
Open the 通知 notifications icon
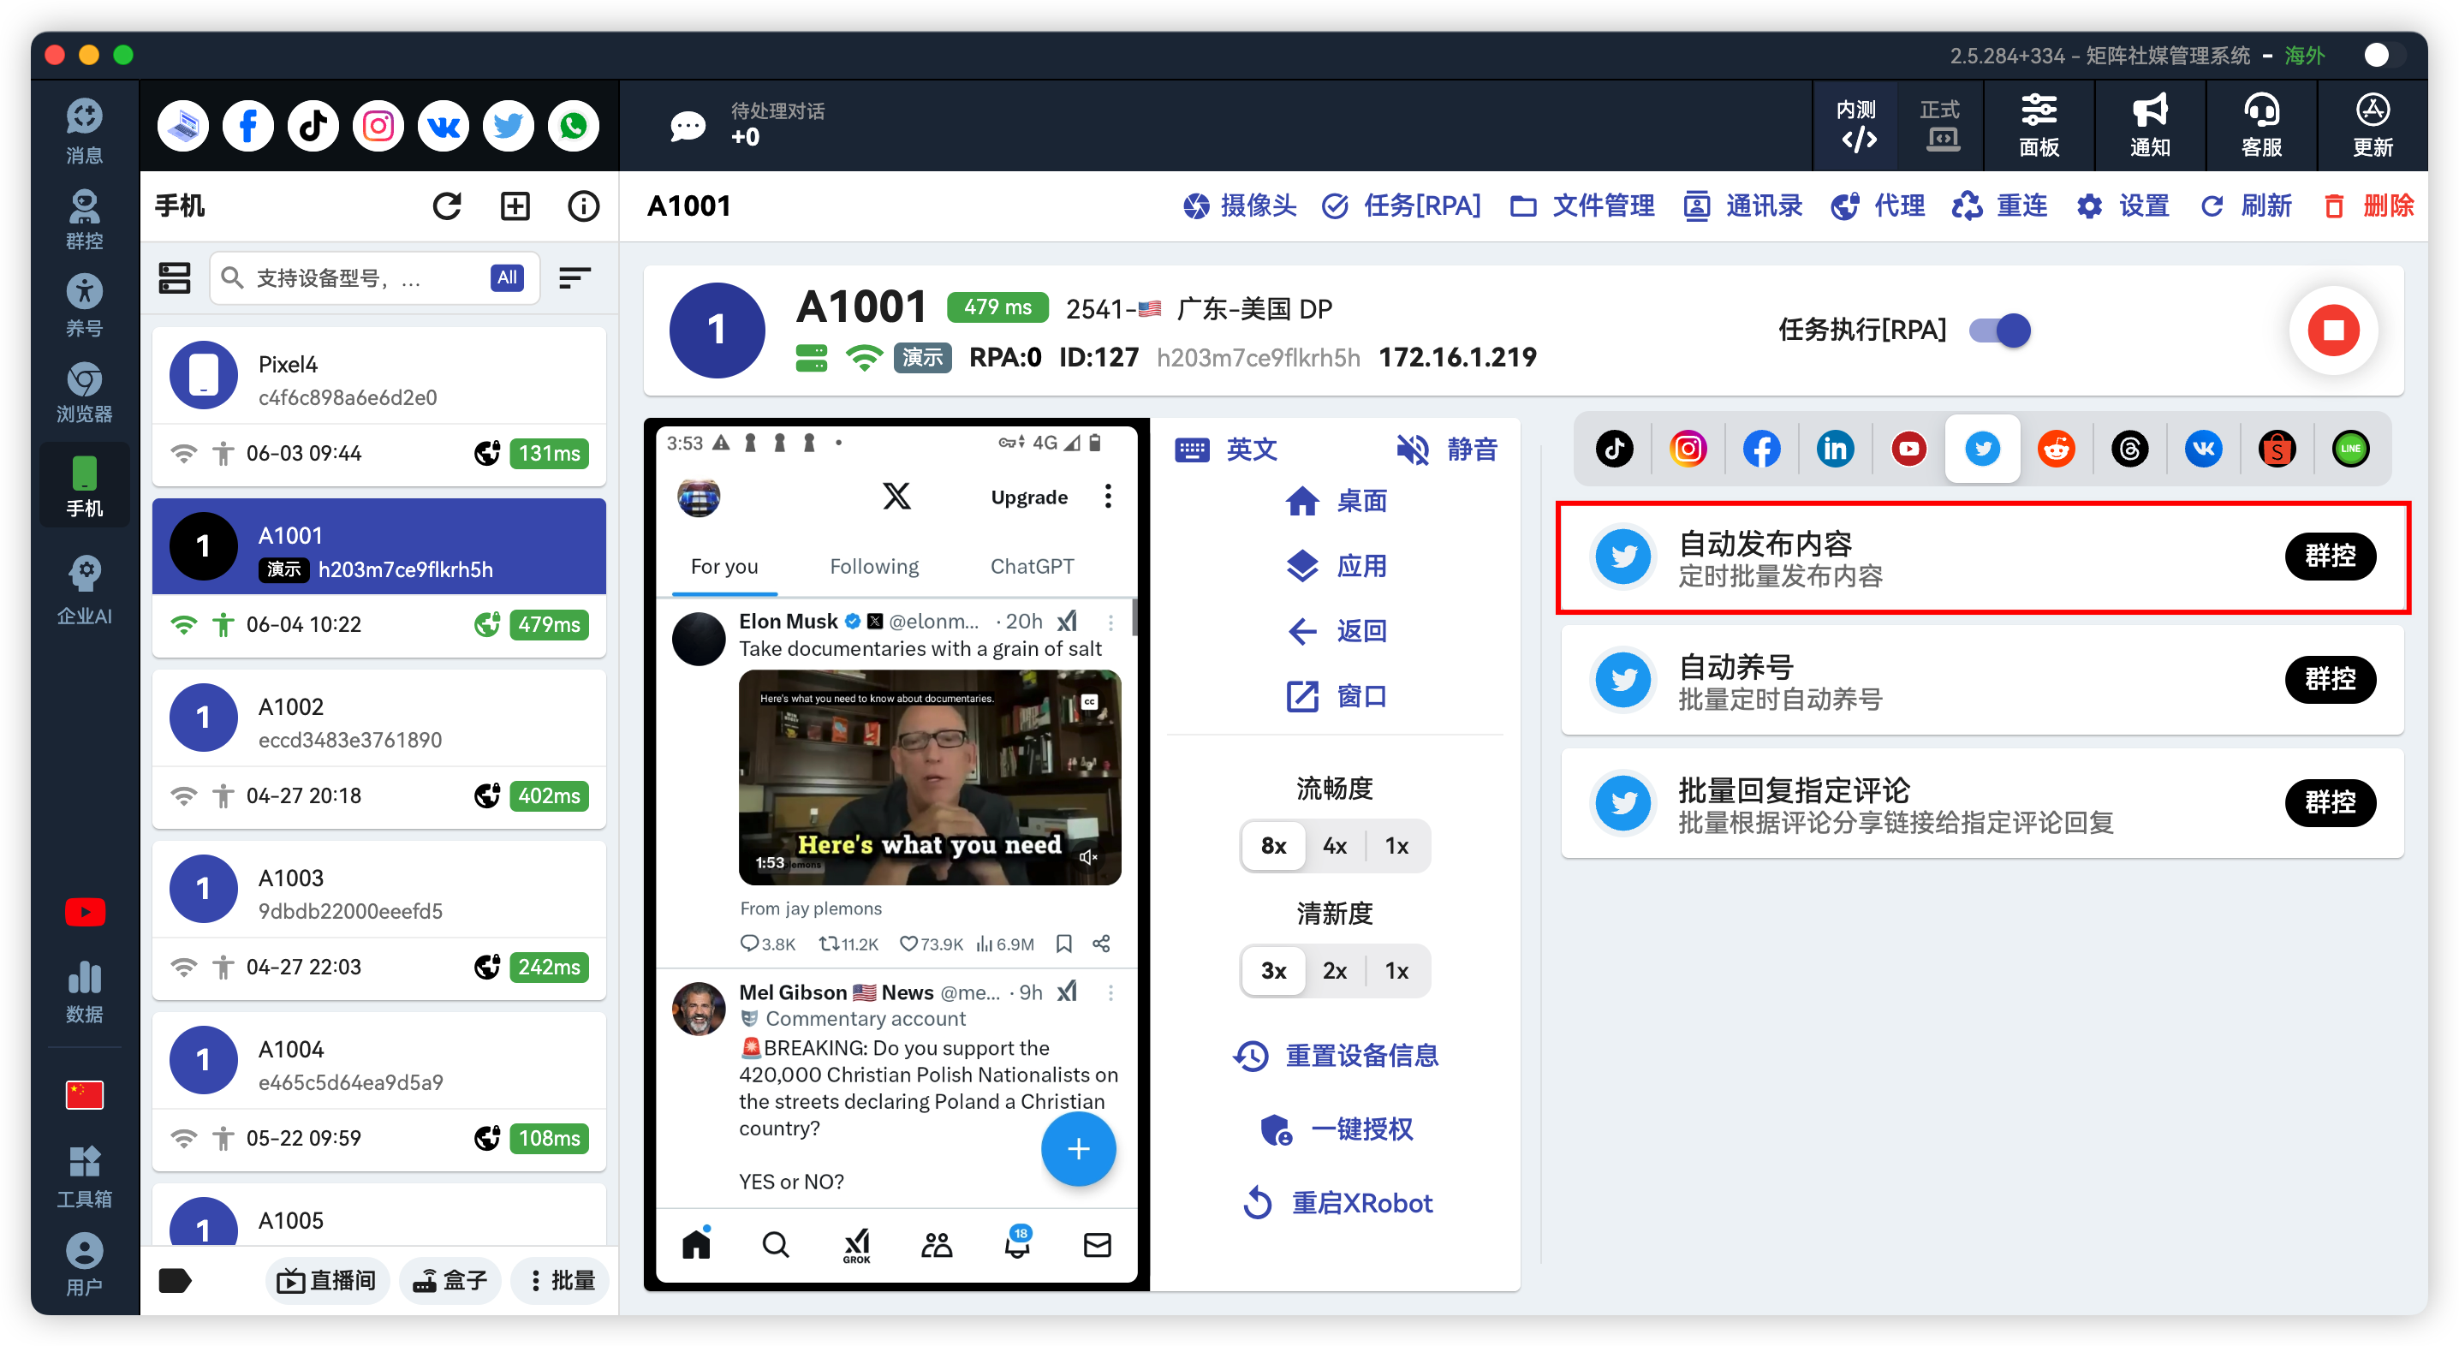tap(2150, 125)
